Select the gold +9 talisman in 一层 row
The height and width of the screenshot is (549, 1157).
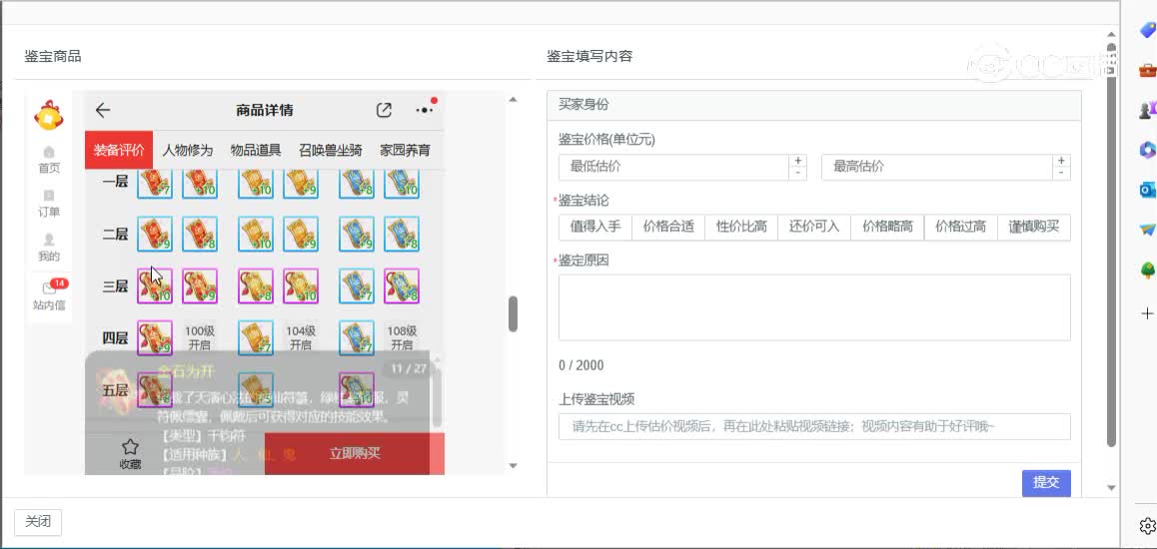point(301,184)
